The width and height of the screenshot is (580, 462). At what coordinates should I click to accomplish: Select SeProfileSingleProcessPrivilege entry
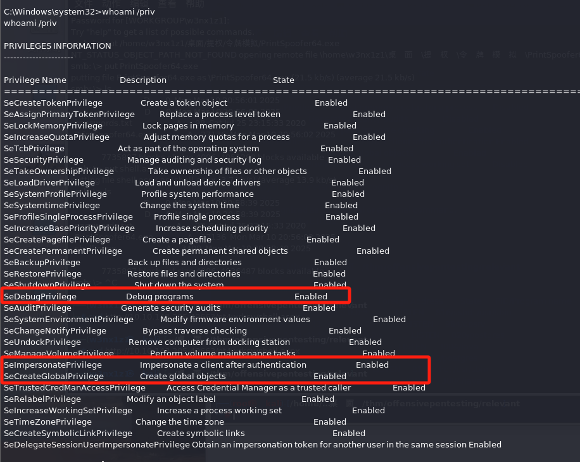(x=68, y=217)
